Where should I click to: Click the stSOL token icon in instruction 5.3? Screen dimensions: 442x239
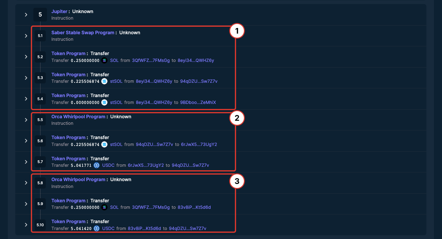point(104,81)
